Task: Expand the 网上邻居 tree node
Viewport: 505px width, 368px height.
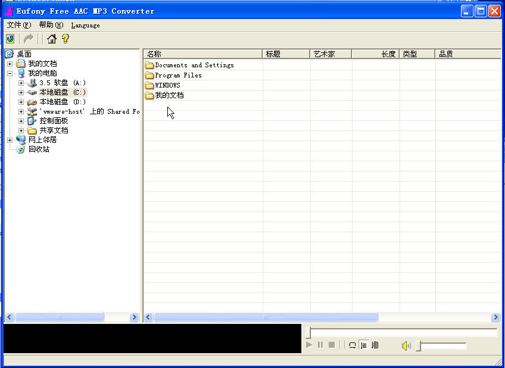Action: [x=10, y=140]
